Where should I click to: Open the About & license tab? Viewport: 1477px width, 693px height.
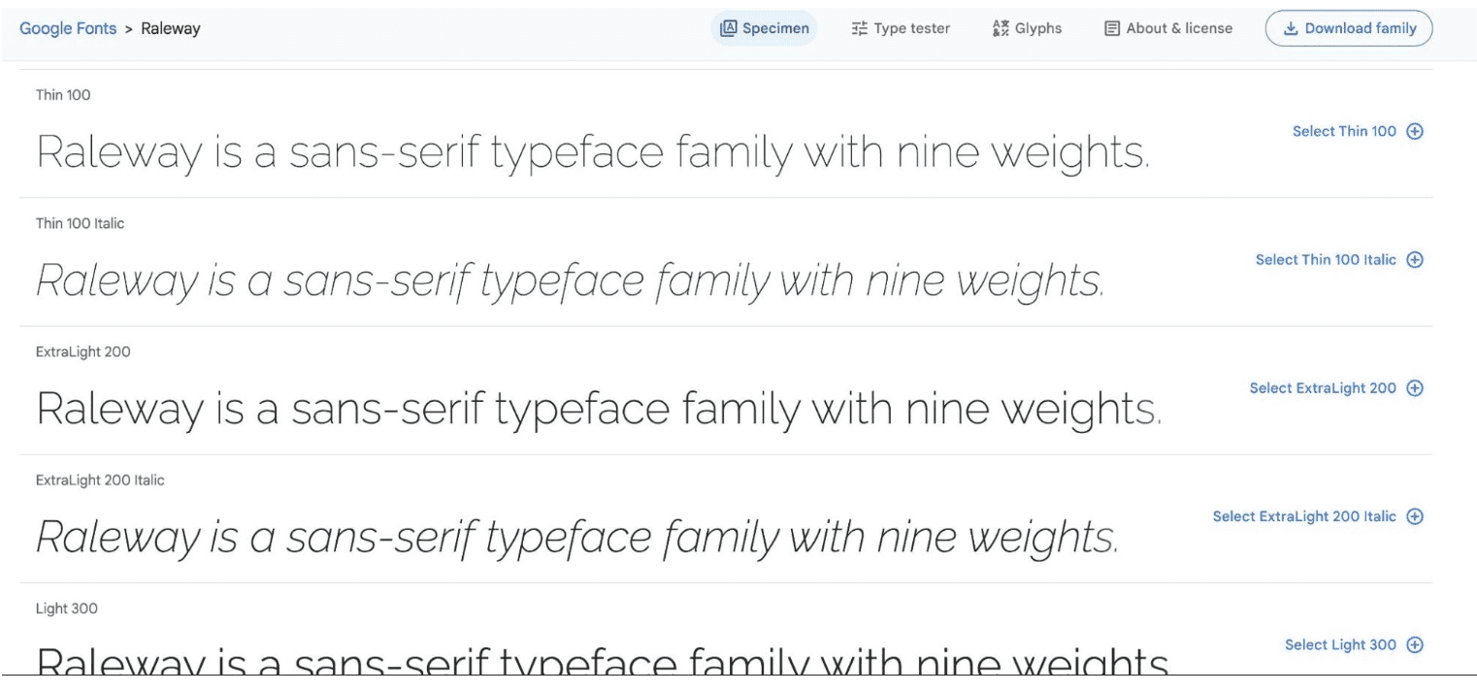pyautogui.click(x=1168, y=28)
